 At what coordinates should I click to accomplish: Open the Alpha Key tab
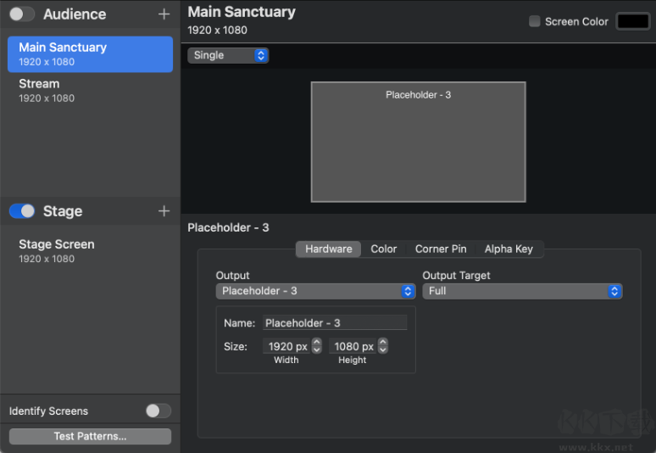[x=509, y=249]
